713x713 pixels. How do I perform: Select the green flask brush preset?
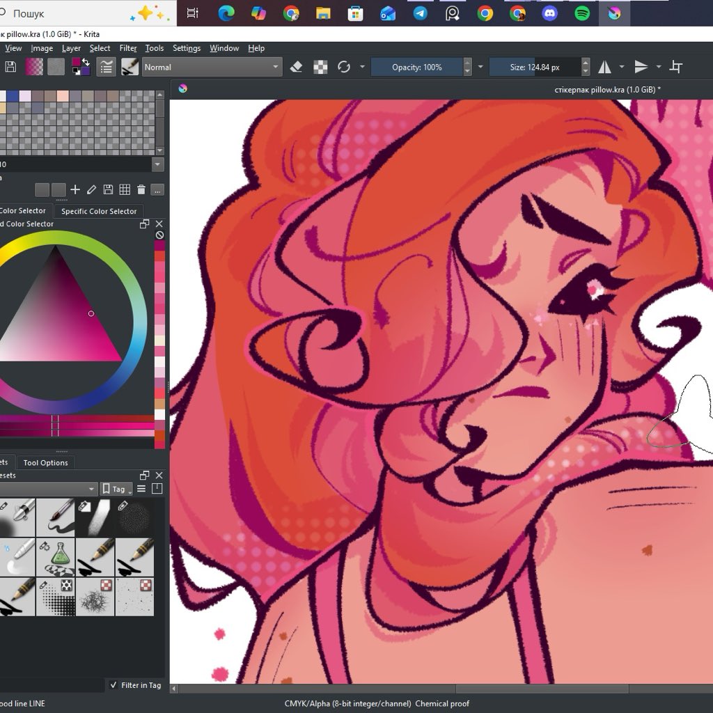pos(56,558)
